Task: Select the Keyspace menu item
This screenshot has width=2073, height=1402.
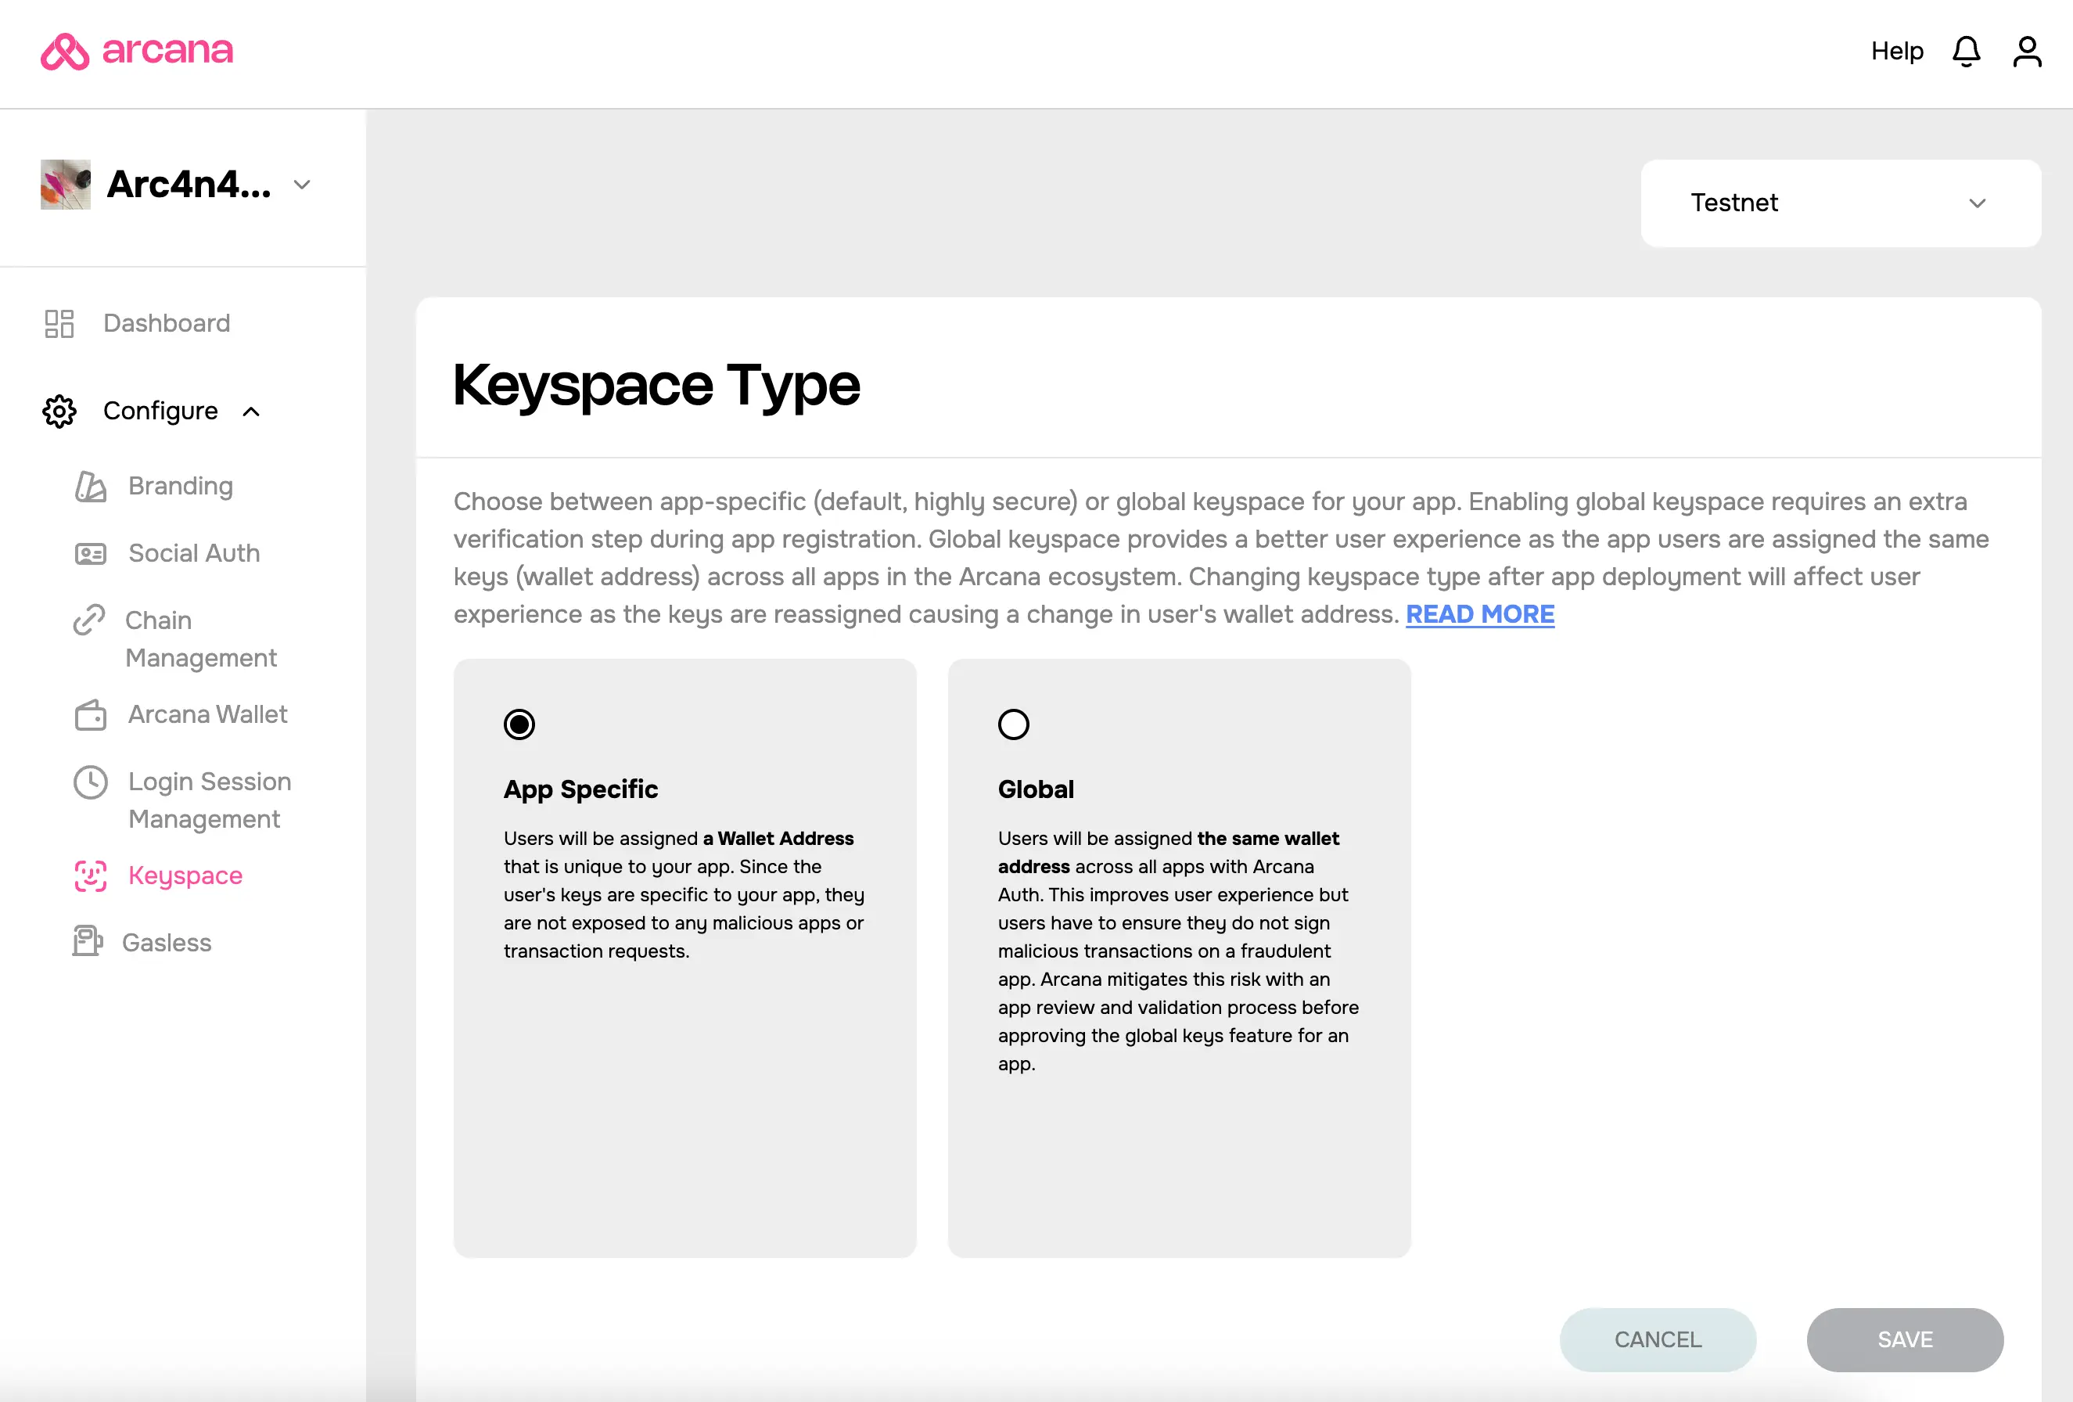Action: [185, 875]
